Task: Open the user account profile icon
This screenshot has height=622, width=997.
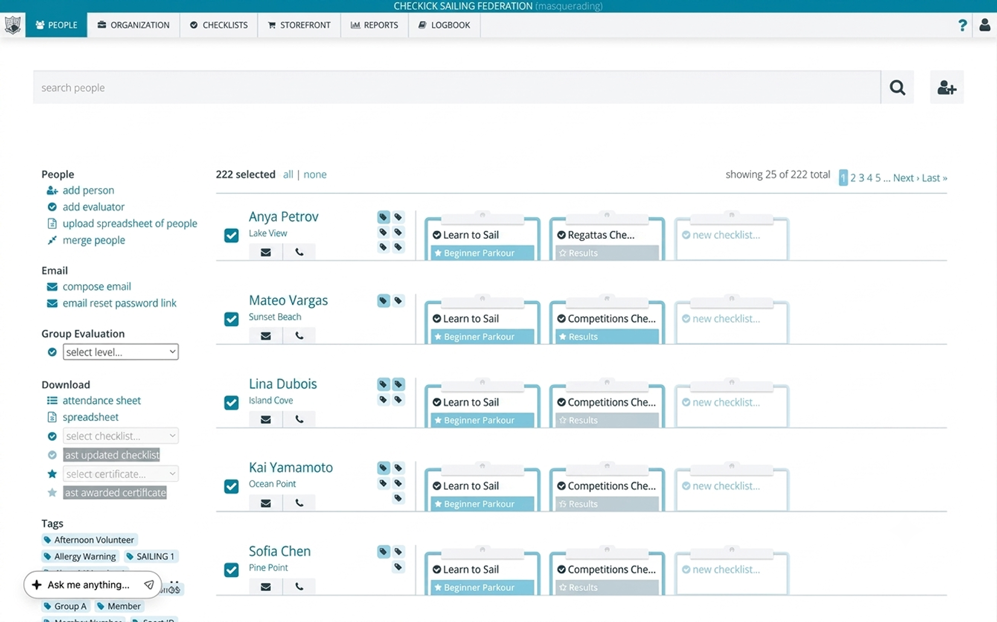Action: [984, 25]
